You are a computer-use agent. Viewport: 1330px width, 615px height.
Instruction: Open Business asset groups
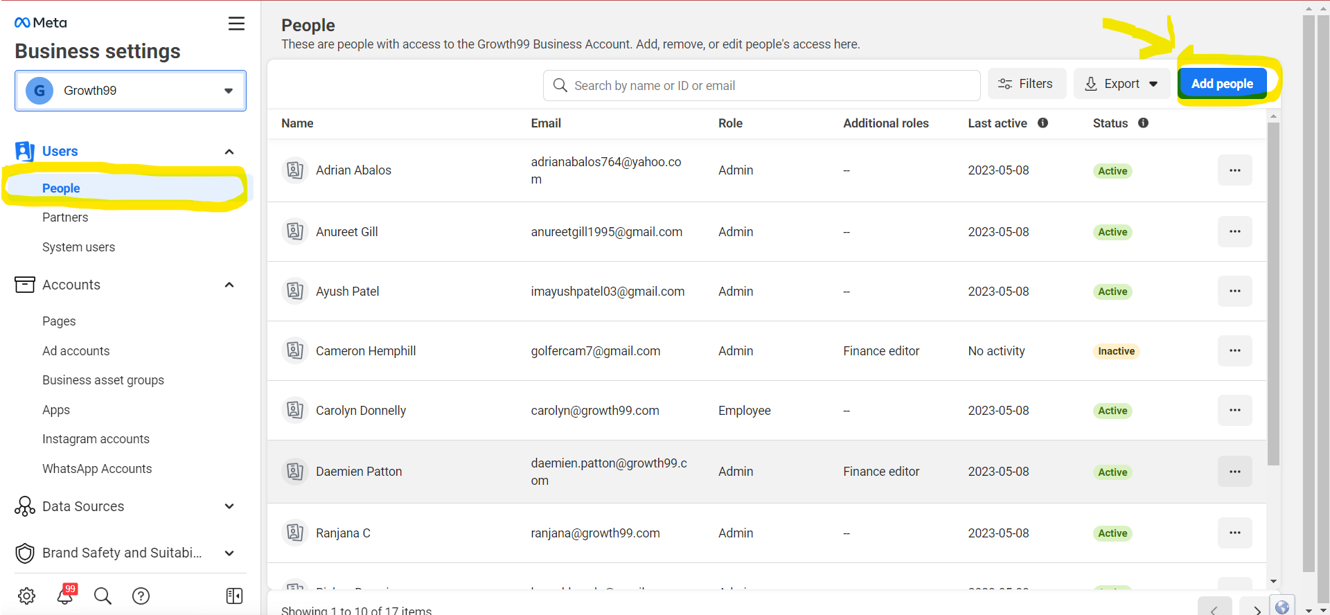[x=103, y=380]
